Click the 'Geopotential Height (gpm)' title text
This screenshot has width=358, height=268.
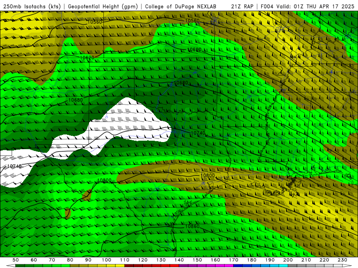103,7
